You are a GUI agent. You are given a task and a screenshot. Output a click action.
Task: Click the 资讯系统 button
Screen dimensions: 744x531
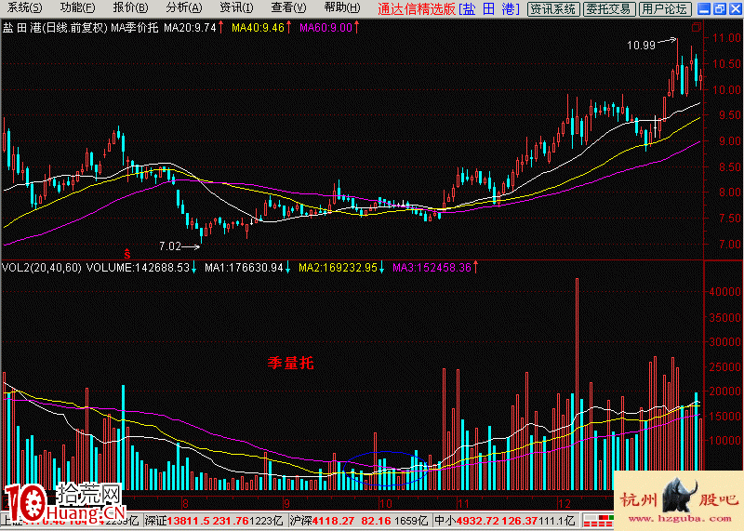552,9
